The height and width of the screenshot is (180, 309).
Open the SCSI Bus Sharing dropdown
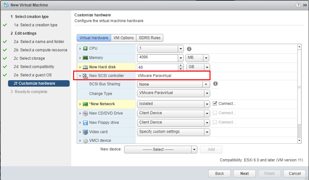[x=206, y=84]
